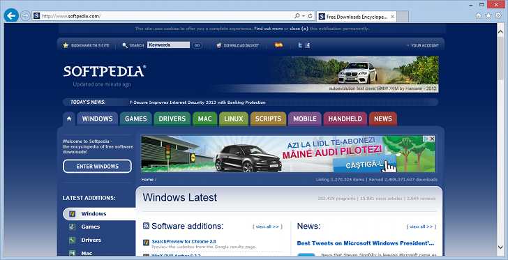Select the Free Downloads Encyclopedia browser tab
Image resolution: width=508 pixels, height=260 pixels.
click(x=357, y=17)
